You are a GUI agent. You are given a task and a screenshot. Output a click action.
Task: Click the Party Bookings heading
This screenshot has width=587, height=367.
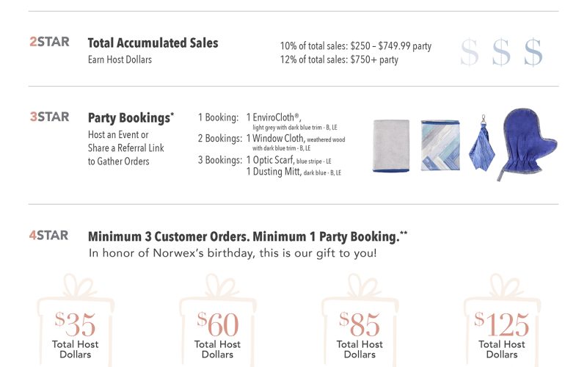(131, 117)
